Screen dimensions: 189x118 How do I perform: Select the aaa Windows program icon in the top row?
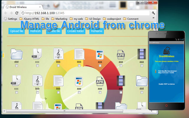pyautogui.click(x=100, y=55)
